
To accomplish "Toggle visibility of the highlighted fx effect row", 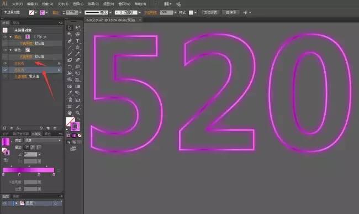I will click(5, 70).
